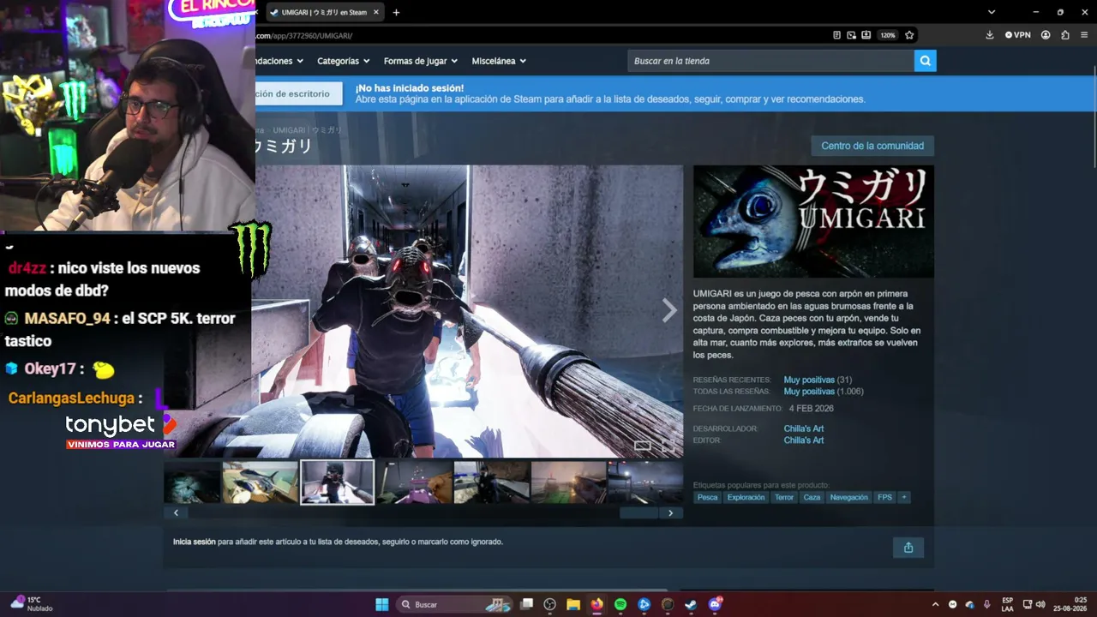The image size is (1097, 617).
Task: Open Firefox from the taskbar
Action: 597,604
